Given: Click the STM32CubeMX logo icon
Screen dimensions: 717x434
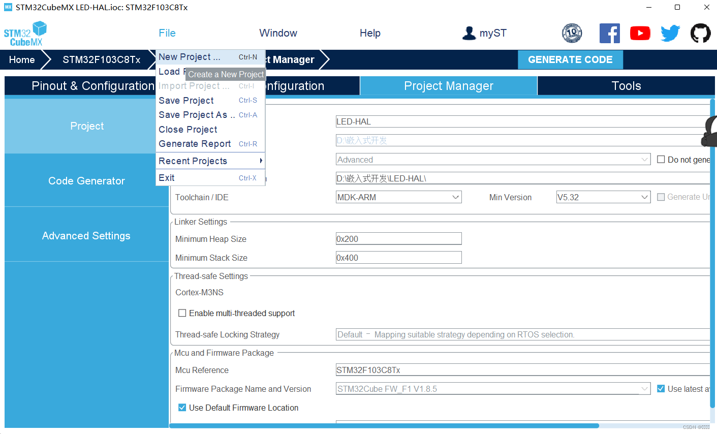Looking at the screenshot, I should [25, 34].
